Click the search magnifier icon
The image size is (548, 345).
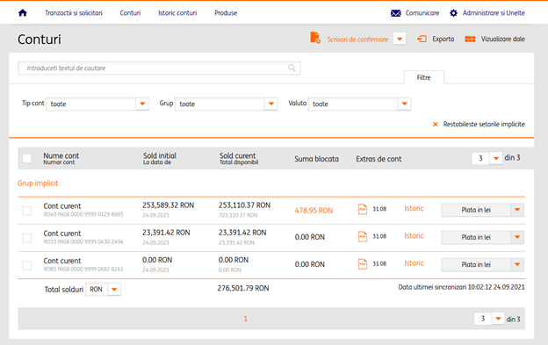[x=292, y=68]
